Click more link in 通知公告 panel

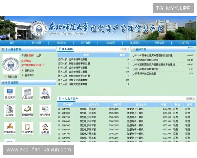191,48
